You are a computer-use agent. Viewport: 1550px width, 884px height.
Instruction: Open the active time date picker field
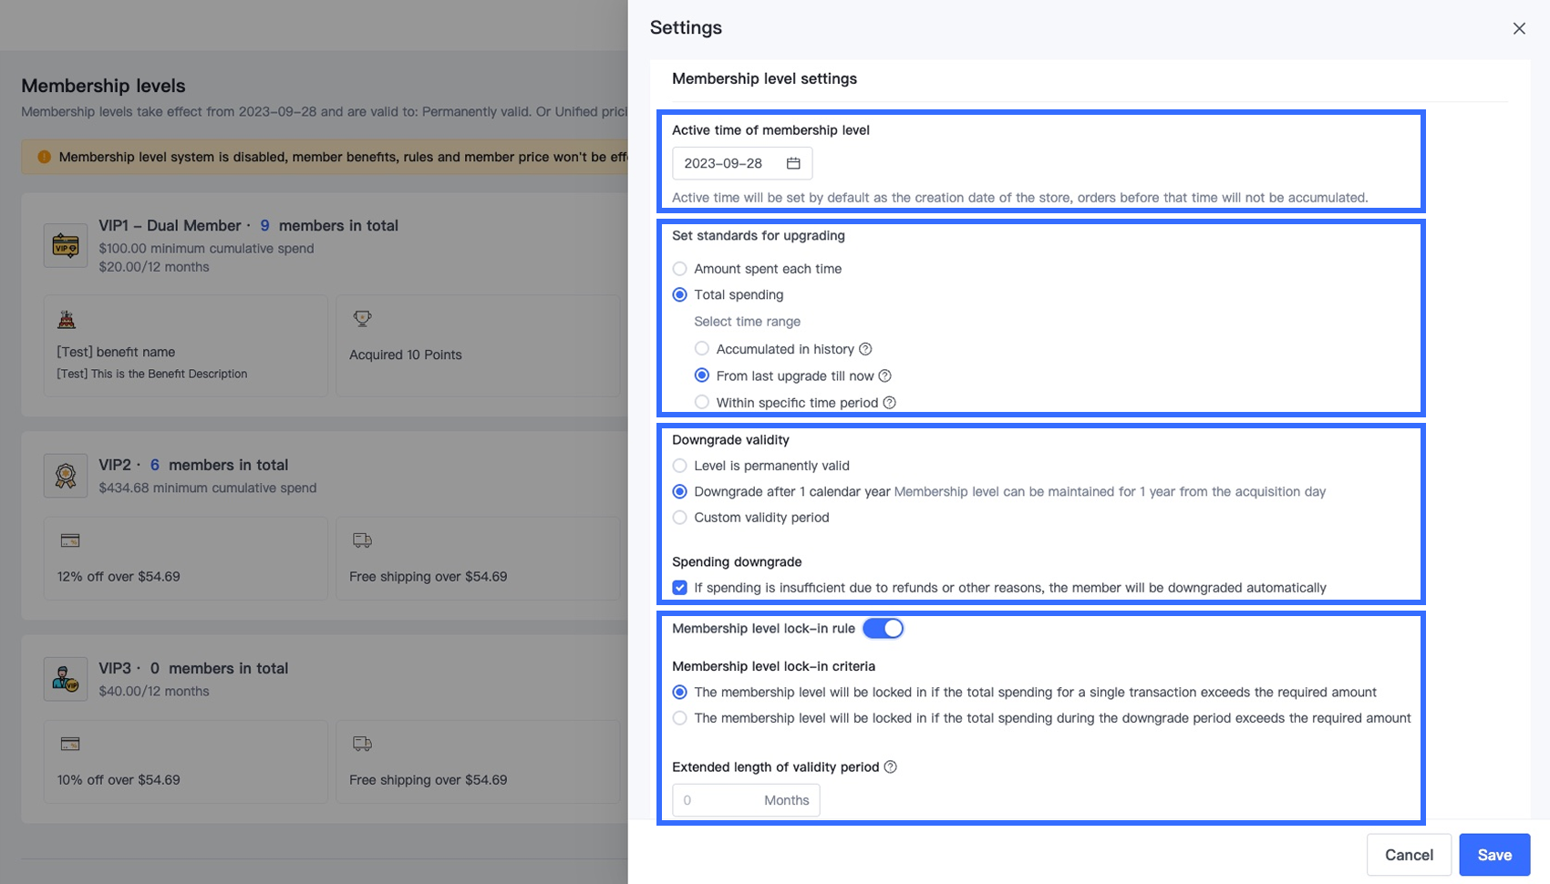(731, 163)
